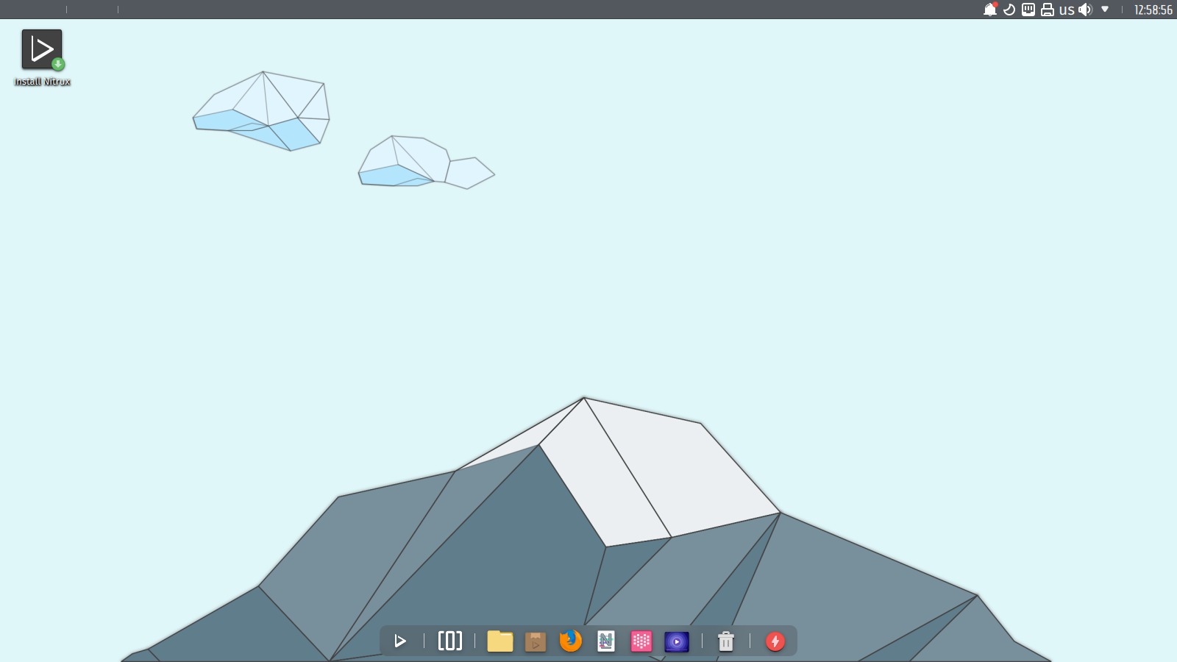The width and height of the screenshot is (1177, 662).
Task: Switch the 'us' keyboard layout indicator
Action: [1067, 10]
